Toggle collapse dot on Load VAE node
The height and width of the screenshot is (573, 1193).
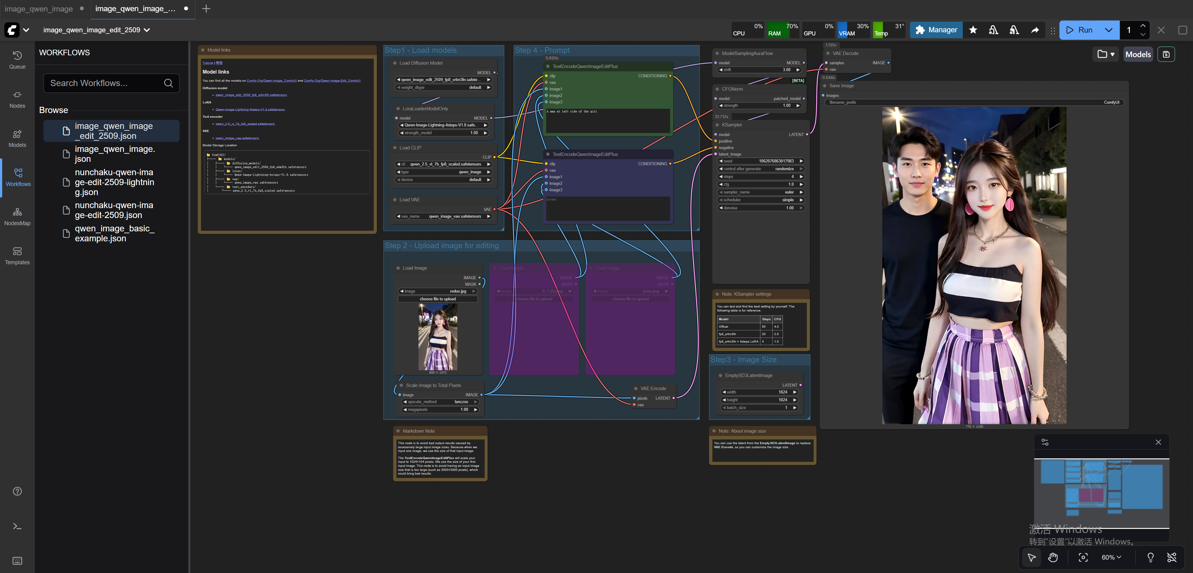(x=395, y=199)
